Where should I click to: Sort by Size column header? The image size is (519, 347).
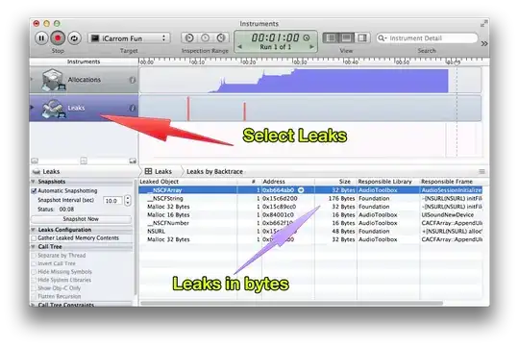335,182
